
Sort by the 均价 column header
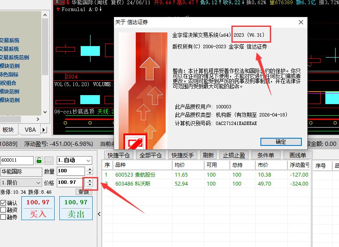[188, 165]
